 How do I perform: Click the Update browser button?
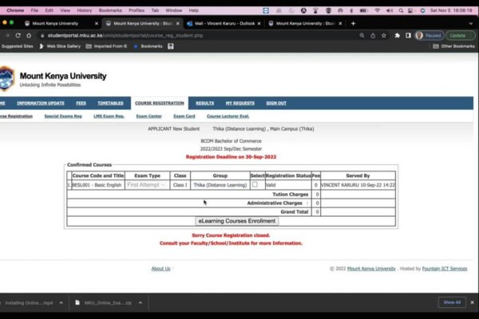point(461,35)
